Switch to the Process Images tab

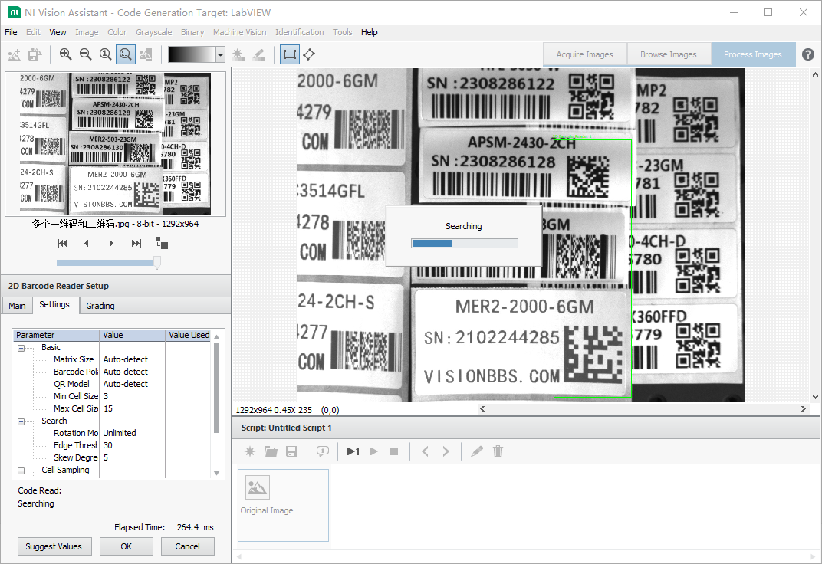point(753,54)
